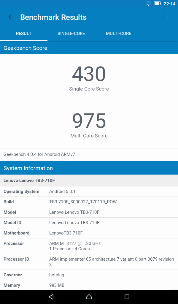The height and width of the screenshot is (304, 178).
Task: Tap the Android 5.0.1 value
Action: [x=62, y=191]
